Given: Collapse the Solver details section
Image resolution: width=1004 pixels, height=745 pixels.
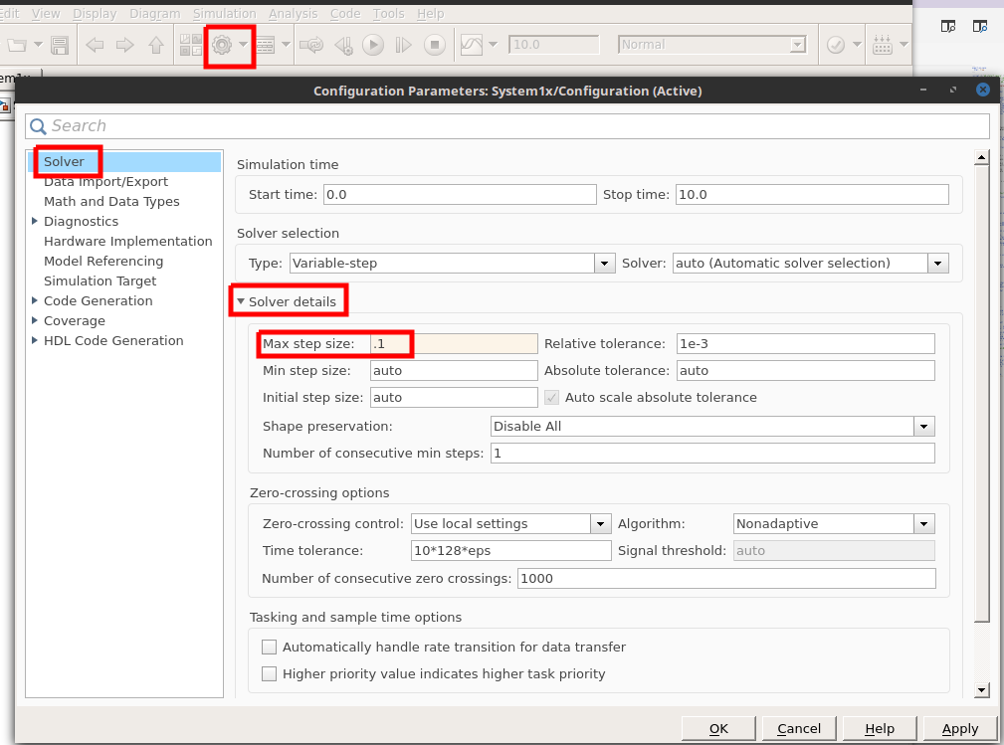Looking at the screenshot, I should click(x=241, y=301).
